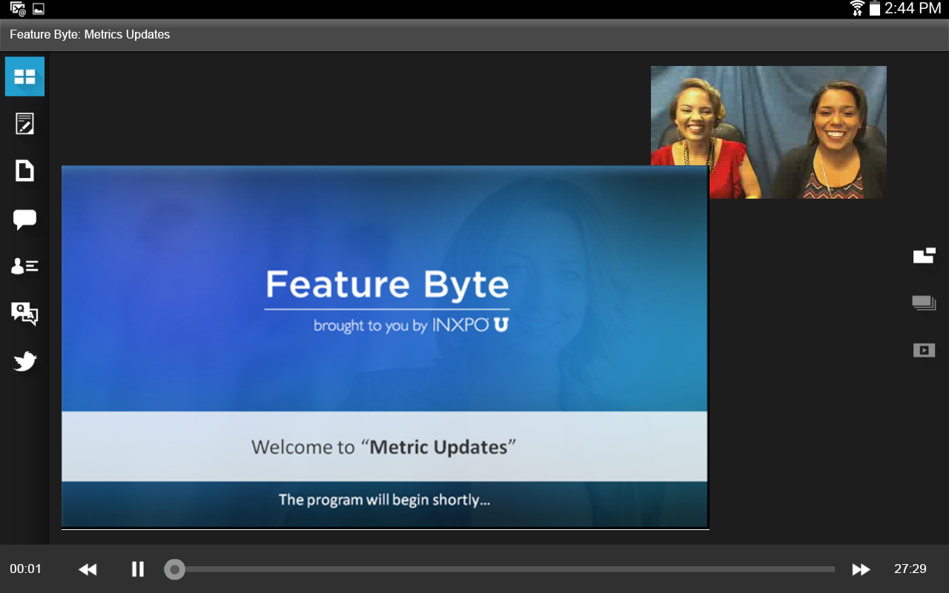
Task: Open the documents page icon in sidebar
Action: point(24,171)
